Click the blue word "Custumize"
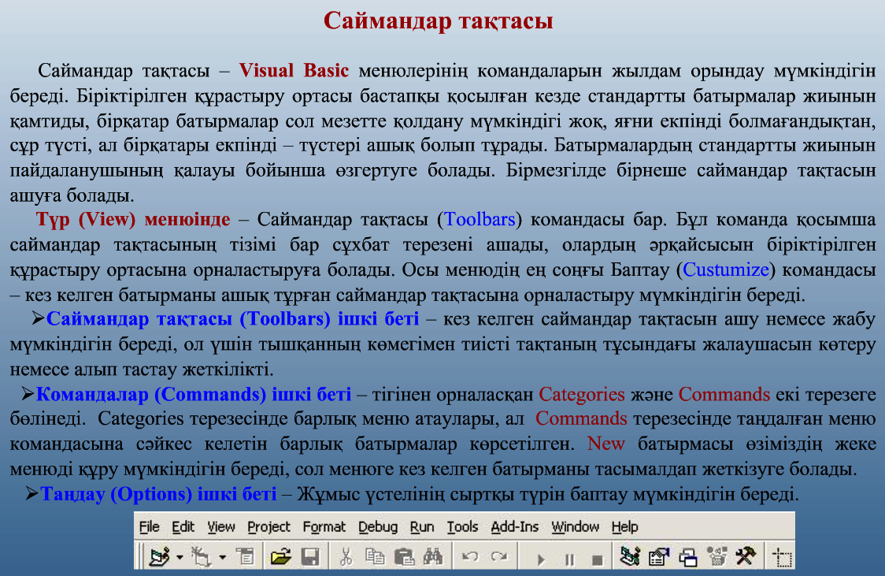 (x=726, y=269)
